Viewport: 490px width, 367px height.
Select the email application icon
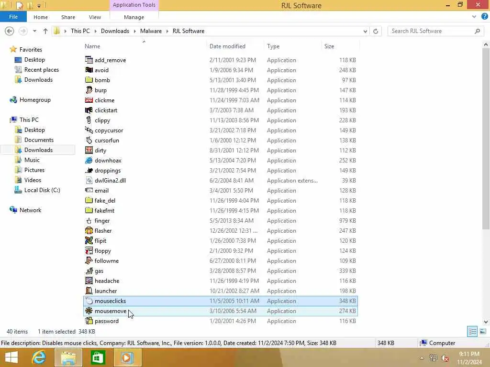click(89, 190)
